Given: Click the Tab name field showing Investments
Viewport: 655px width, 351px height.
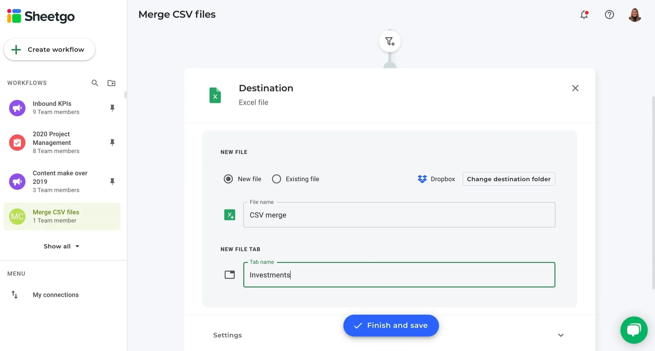Looking at the screenshot, I should (x=399, y=275).
